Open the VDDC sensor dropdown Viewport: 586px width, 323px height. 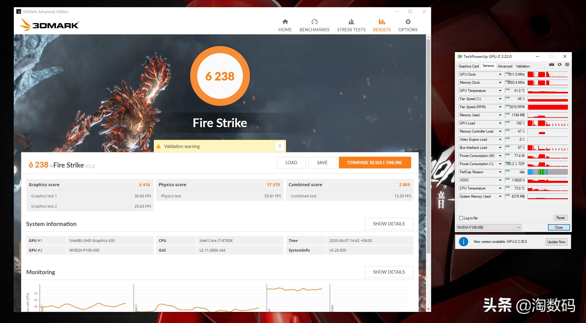[x=500, y=180]
